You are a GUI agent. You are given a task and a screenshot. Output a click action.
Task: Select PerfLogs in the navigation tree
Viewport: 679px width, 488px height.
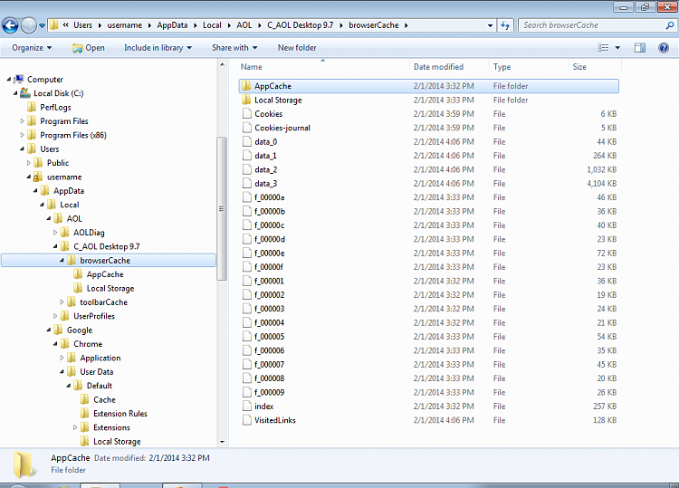(55, 108)
